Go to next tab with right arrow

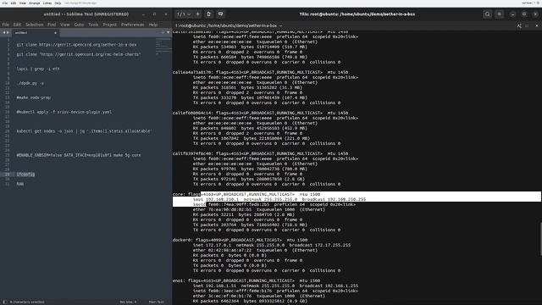pyautogui.click(x=8, y=32)
